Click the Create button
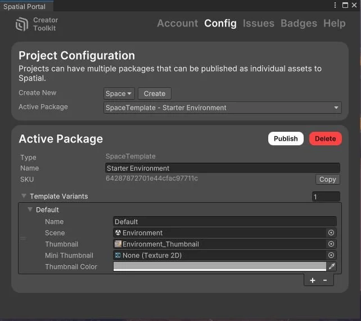 [155, 93]
